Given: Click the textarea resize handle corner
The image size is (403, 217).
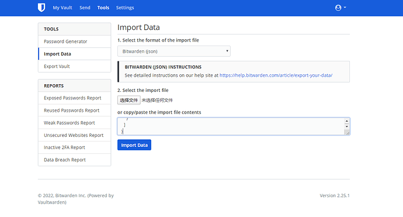Looking at the screenshot, I should pos(348,133).
